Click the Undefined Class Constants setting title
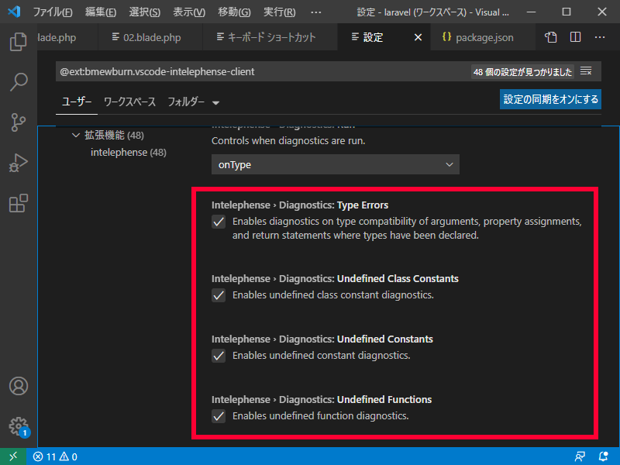The height and width of the screenshot is (465, 620). coord(335,278)
